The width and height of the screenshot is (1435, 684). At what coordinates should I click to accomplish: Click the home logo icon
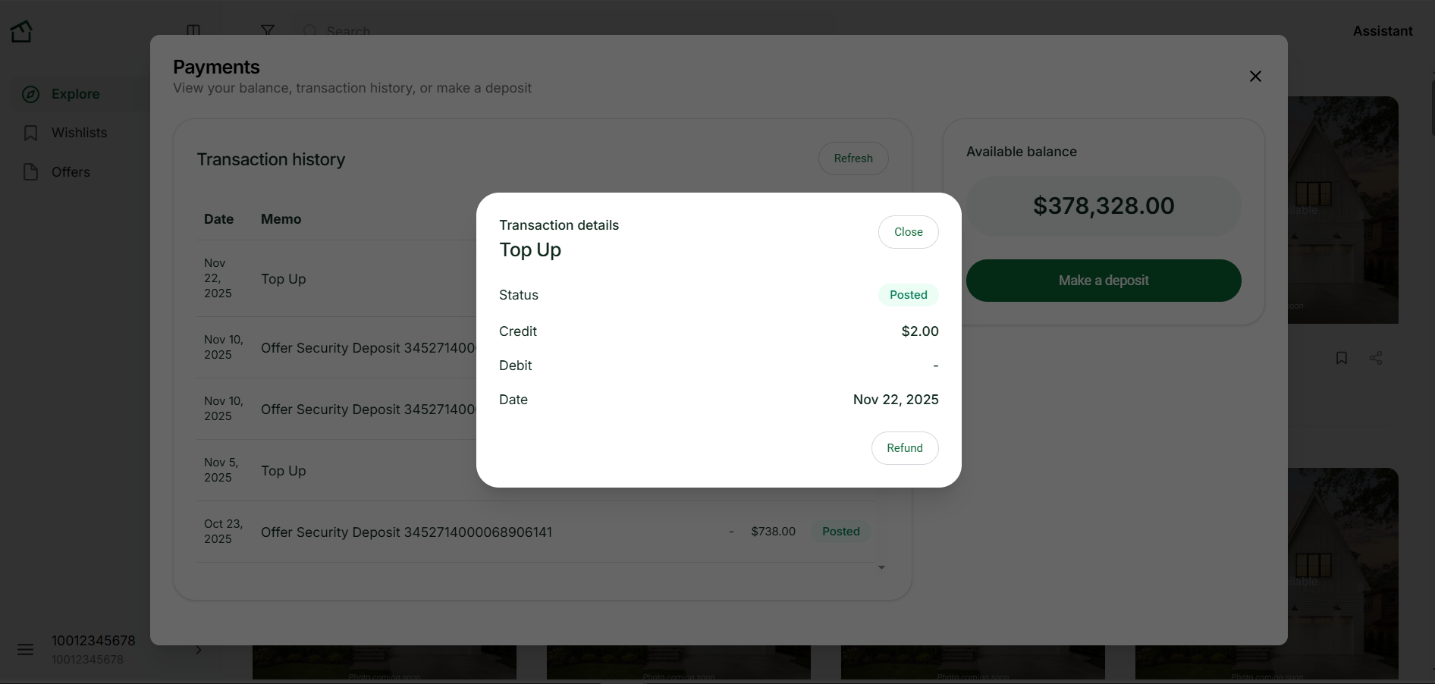(x=21, y=31)
